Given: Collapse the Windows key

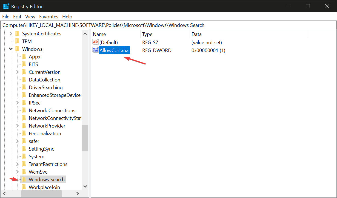Looking at the screenshot, I should (11, 49).
